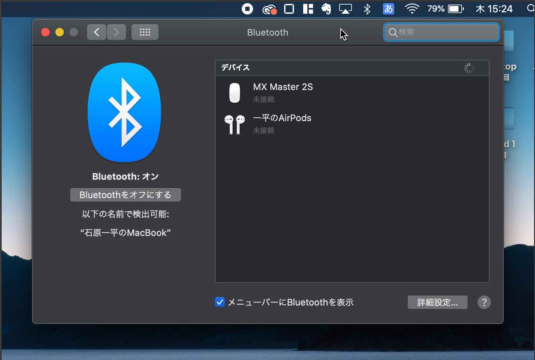Close the Bluetooth window with red button
535x360 pixels.
[45, 32]
